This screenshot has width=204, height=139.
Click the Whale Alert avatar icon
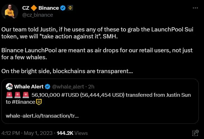pos(9,86)
